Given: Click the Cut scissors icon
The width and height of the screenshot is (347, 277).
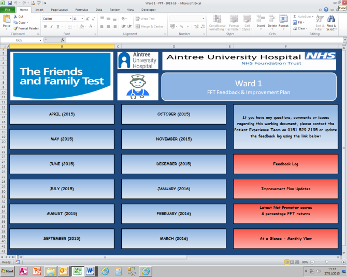Looking at the screenshot, I should coord(15,17).
